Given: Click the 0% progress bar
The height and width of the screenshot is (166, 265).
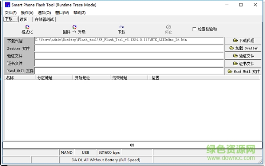Looking at the screenshot, I should coord(132,145).
